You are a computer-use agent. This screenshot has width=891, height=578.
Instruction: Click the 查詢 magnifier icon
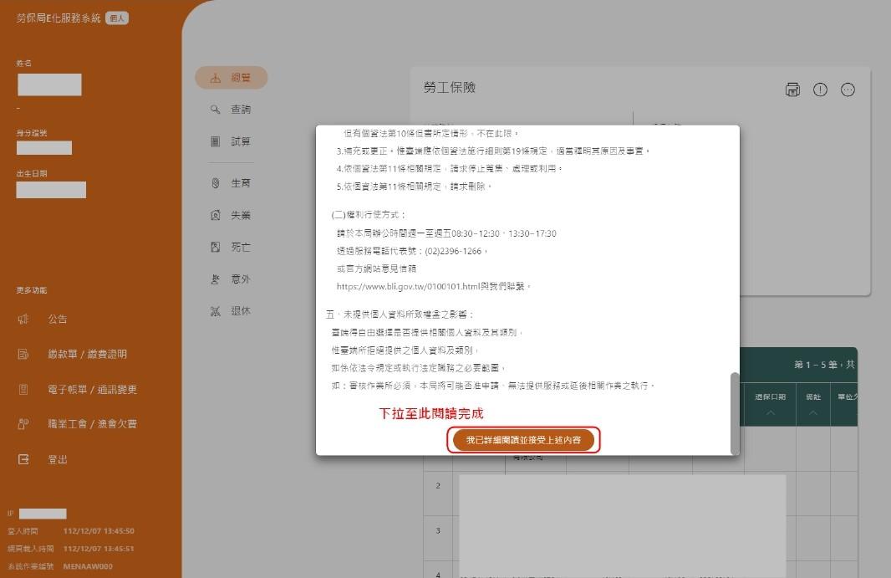216,110
